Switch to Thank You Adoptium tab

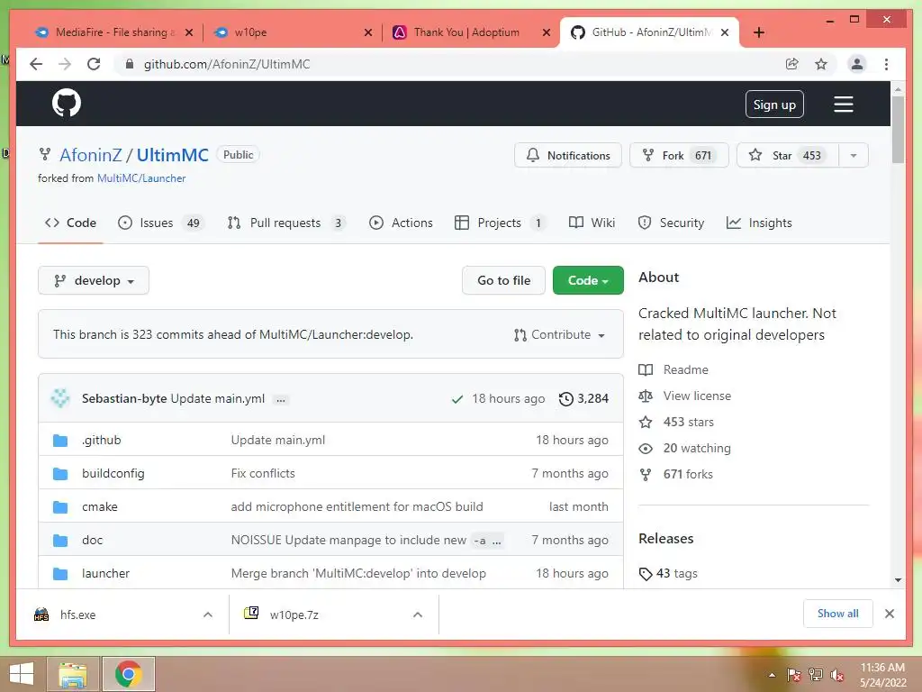pyautogui.click(x=470, y=32)
